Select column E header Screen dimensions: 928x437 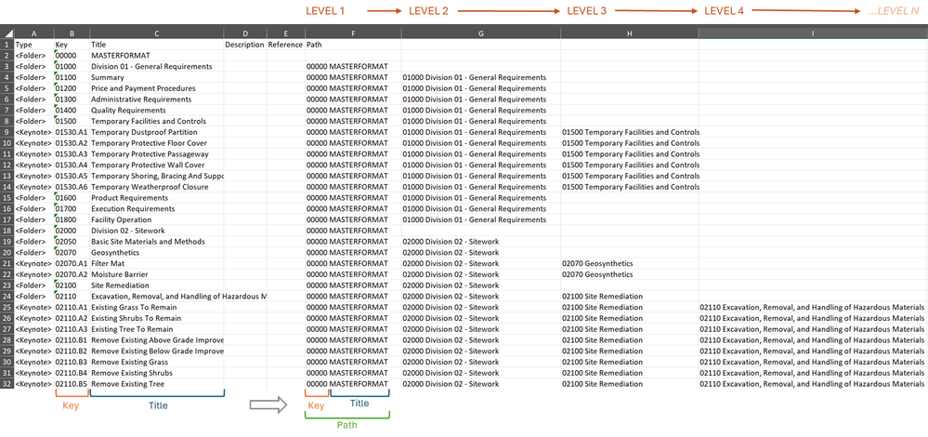(286, 33)
